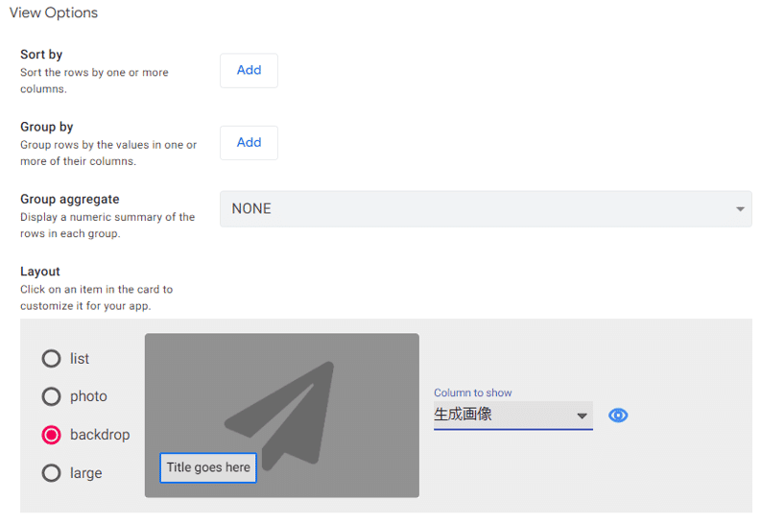Click the Column to show caption
This screenshot has width=761, height=524.
[473, 393]
